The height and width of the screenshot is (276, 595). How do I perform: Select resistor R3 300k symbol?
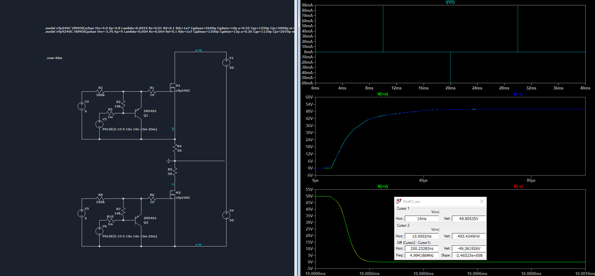point(101,92)
